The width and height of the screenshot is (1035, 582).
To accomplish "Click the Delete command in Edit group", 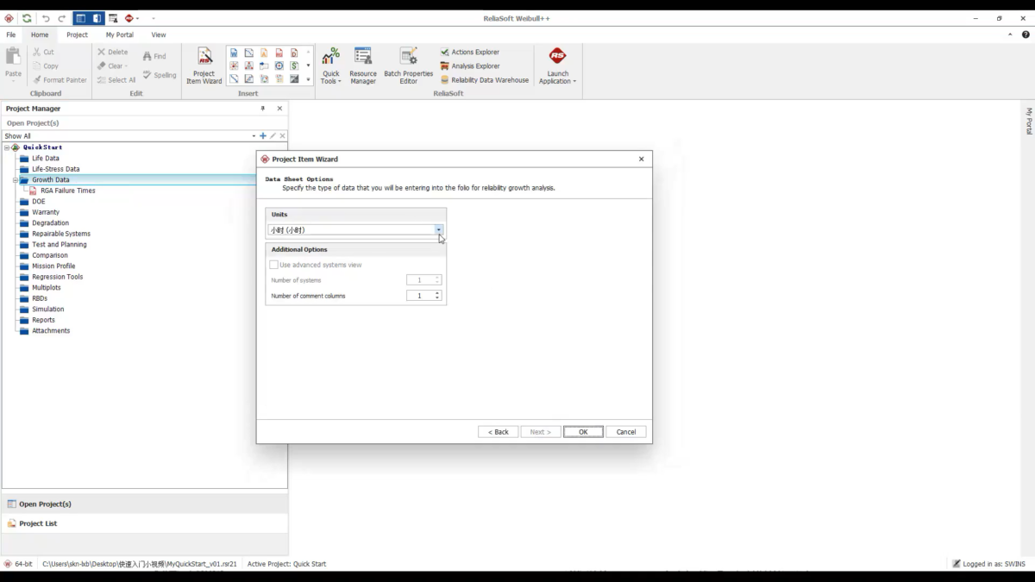I will click(112, 52).
